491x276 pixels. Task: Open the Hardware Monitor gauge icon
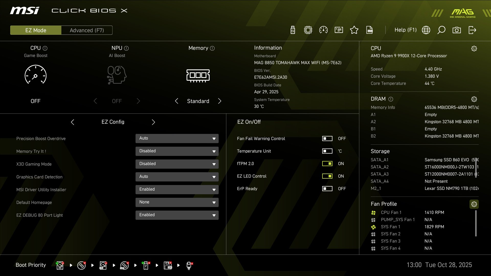coord(323,30)
